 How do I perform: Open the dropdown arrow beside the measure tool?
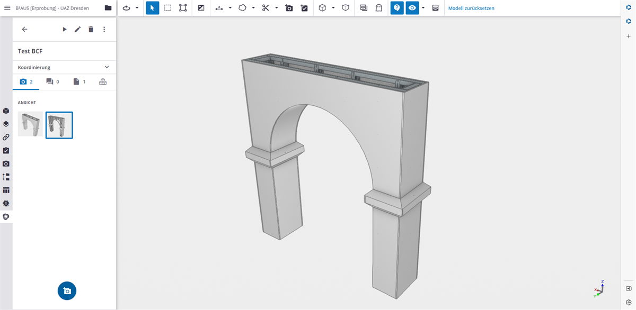[x=230, y=8]
